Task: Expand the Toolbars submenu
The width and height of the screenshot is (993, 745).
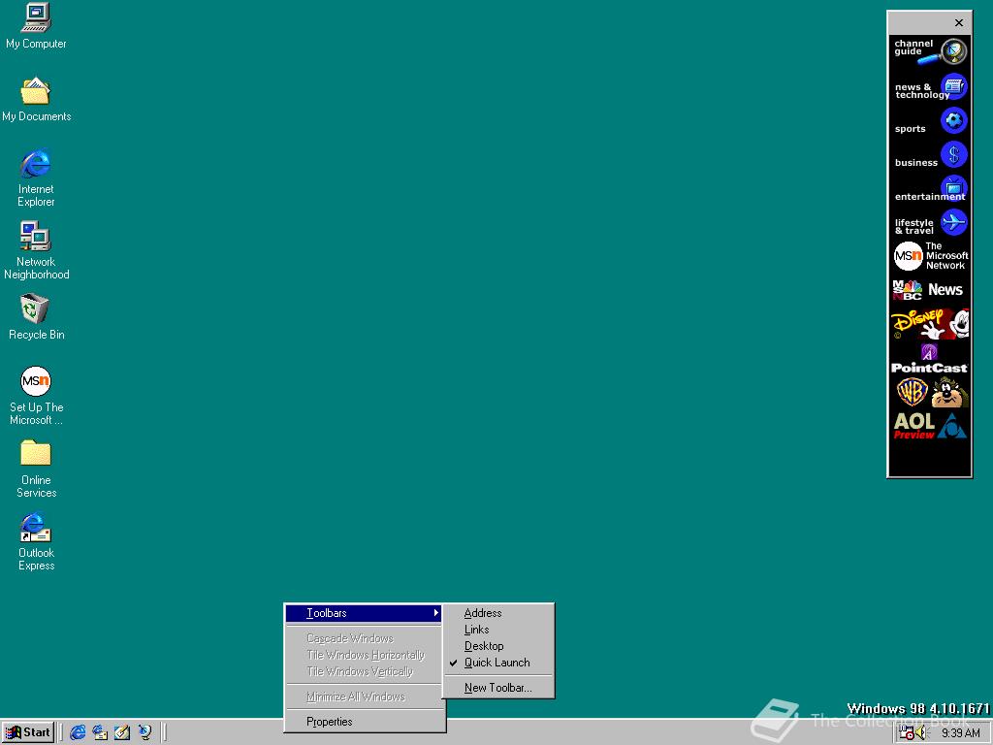Action: pyautogui.click(x=364, y=613)
